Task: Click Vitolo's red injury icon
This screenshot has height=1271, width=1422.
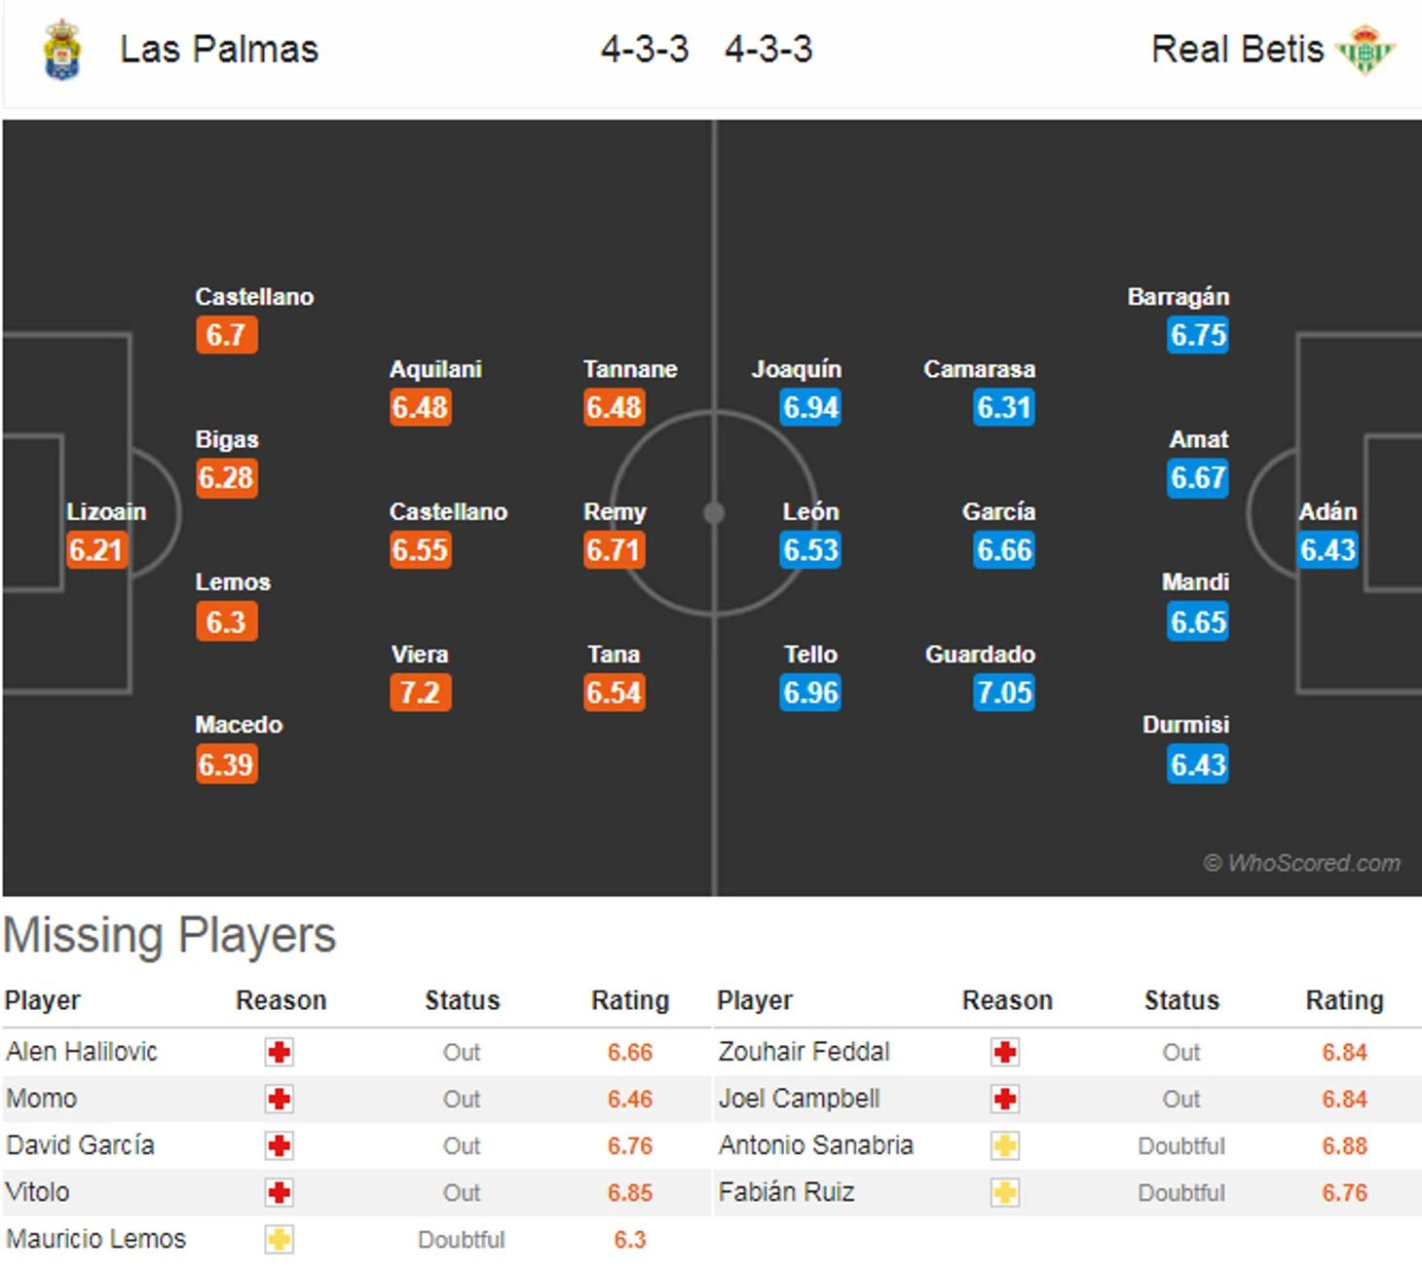Action: tap(280, 1193)
